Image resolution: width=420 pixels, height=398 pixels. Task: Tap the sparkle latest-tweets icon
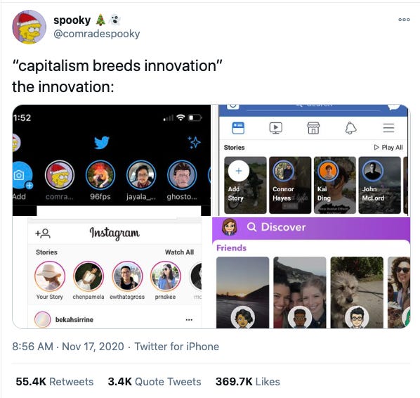pos(194,143)
